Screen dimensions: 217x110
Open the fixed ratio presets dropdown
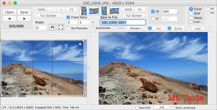click(x=93, y=22)
